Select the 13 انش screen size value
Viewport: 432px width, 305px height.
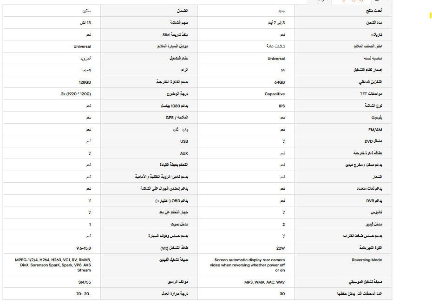86,22
